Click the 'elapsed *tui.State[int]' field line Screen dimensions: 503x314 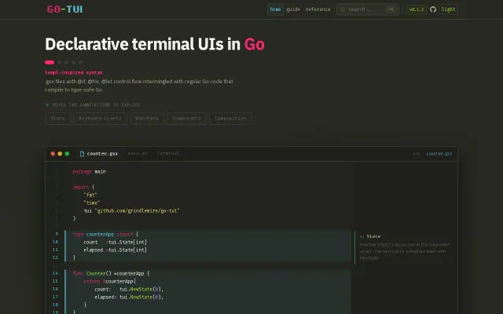(x=116, y=250)
